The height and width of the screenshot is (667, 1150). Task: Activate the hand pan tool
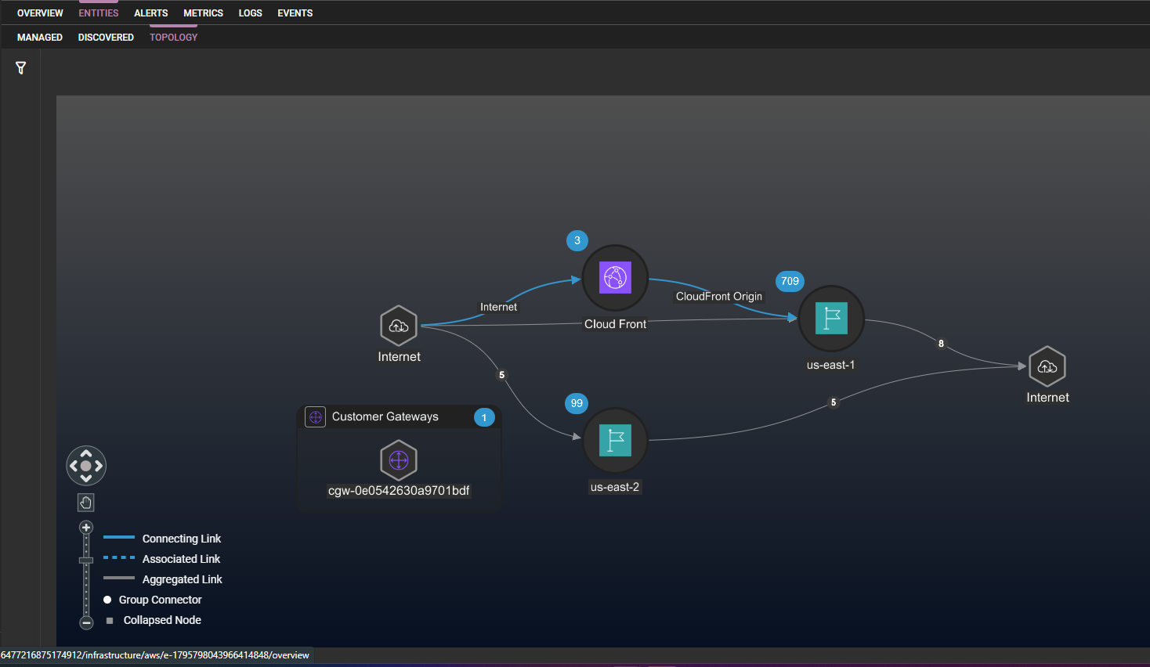[85, 502]
